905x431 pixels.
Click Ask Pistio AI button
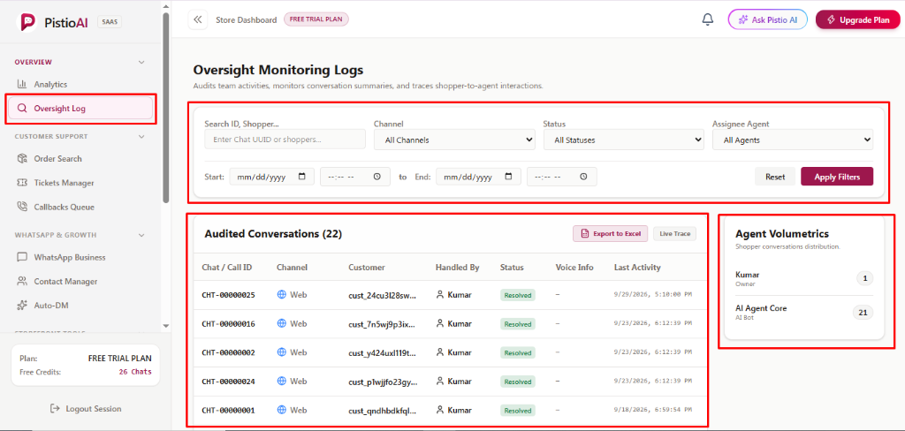(768, 19)
